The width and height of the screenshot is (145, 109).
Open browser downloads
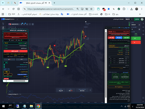[x=131, y=9]
